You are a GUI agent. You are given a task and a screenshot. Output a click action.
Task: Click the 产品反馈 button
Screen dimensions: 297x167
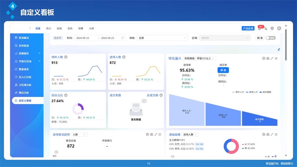248,28
